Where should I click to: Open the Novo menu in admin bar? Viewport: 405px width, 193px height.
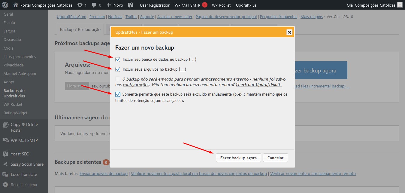[x=115, y=5]
